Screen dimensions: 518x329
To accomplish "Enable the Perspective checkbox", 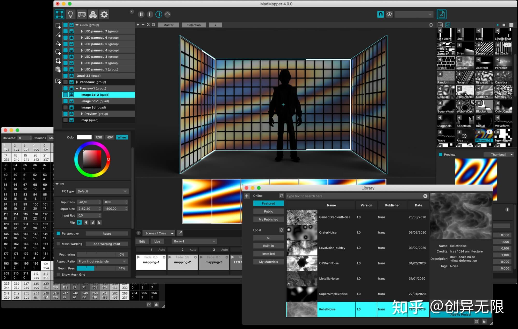I will 59,233.
